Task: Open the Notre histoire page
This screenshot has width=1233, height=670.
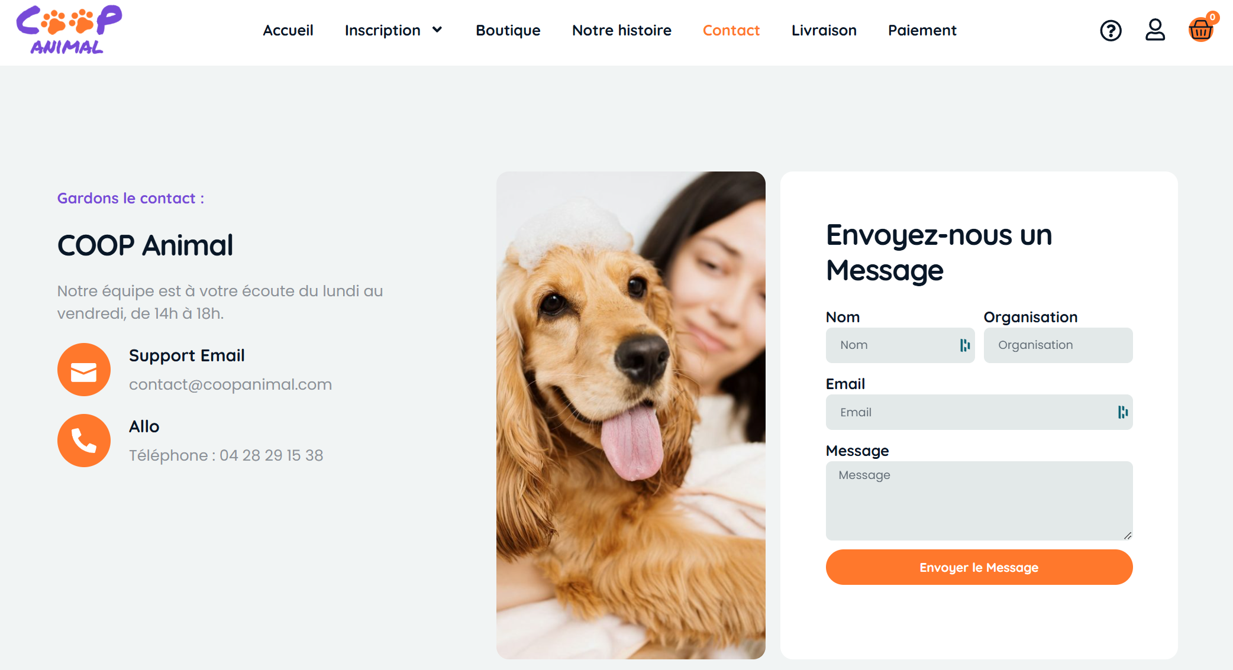Action: tap(622, 30)
